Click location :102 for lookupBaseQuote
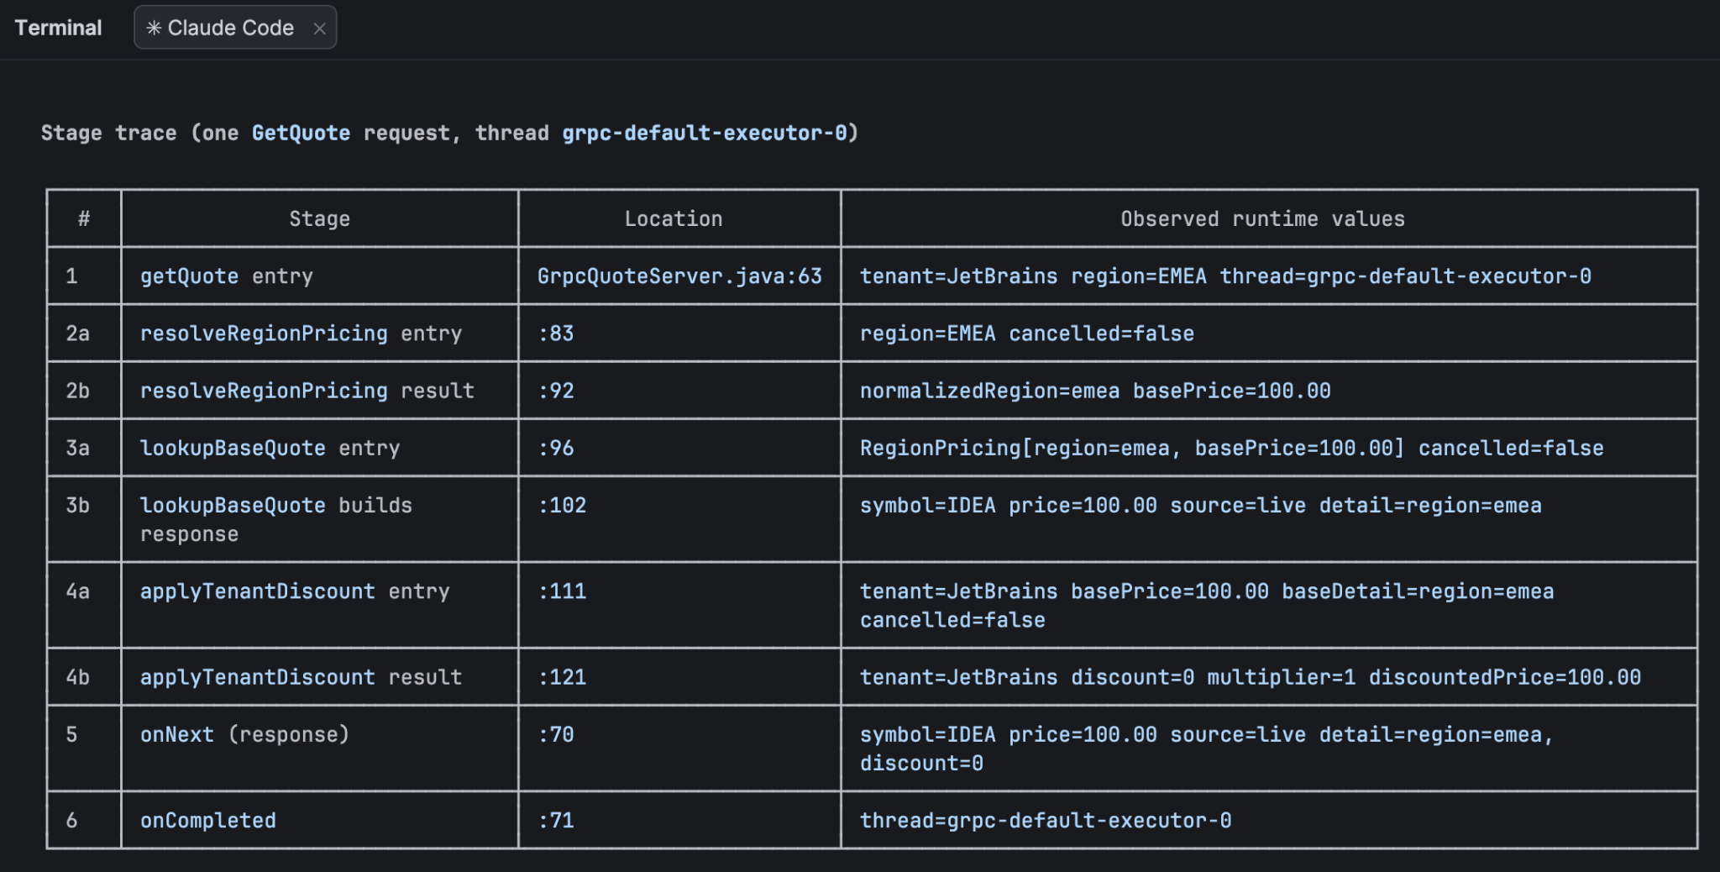1720x872 pixels. 562,505
